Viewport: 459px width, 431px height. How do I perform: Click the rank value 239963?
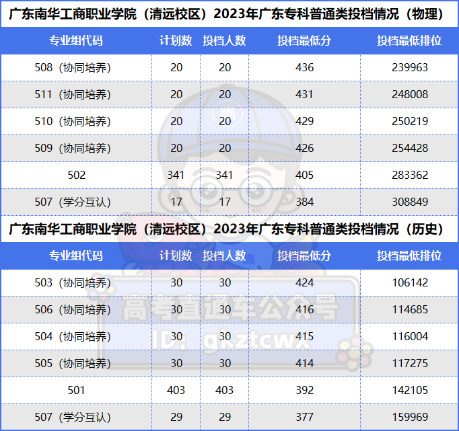[x=410, y=67]
